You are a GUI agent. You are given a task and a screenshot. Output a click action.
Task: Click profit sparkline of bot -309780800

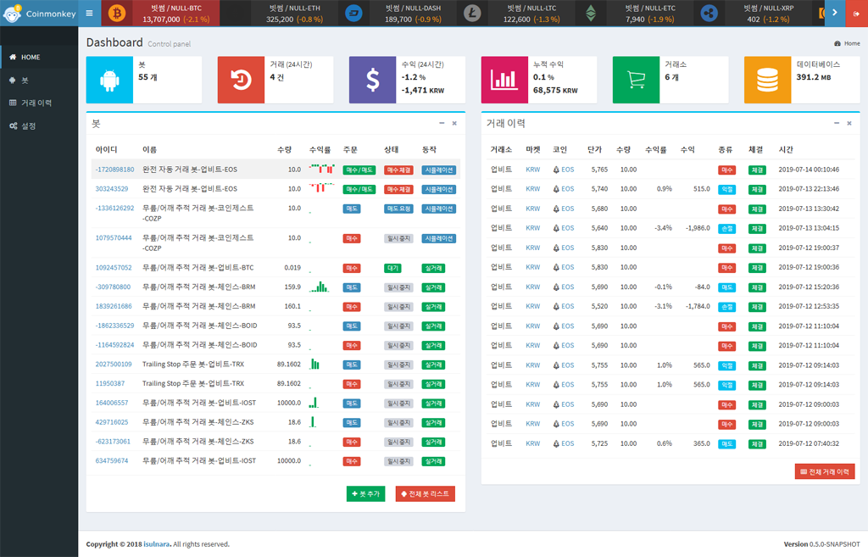coord(320,287)
